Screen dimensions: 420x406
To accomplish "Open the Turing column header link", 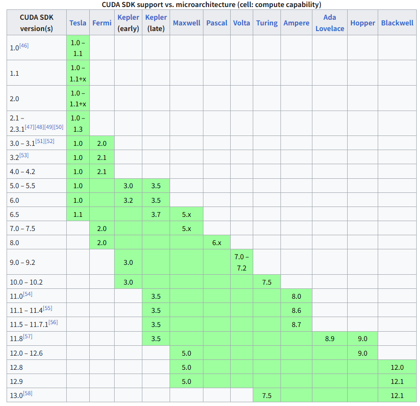I will (x=267, y=23).
